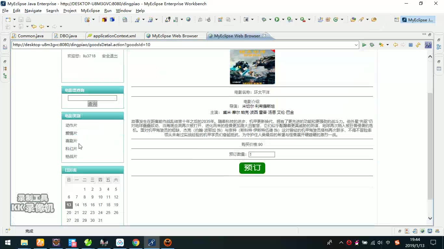This screenshot has width=444, height=249.
Task: Click the 安全退出 logout link
Action: pyautogui.click(x=110, y=56)
